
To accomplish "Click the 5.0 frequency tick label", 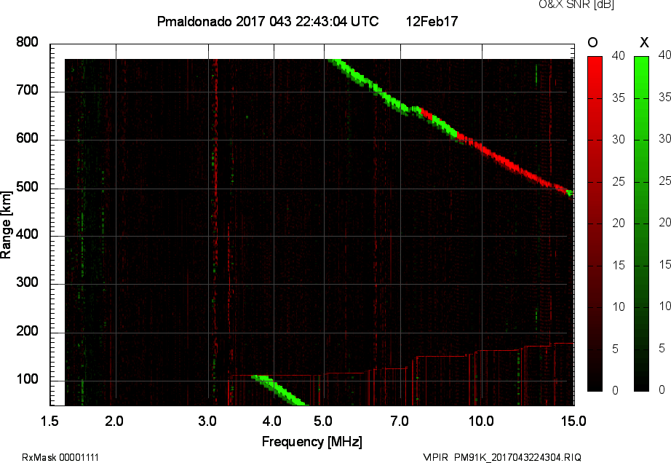I will pos(324,420).
